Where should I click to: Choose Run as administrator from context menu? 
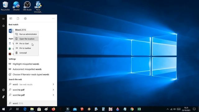click(26, 34)
